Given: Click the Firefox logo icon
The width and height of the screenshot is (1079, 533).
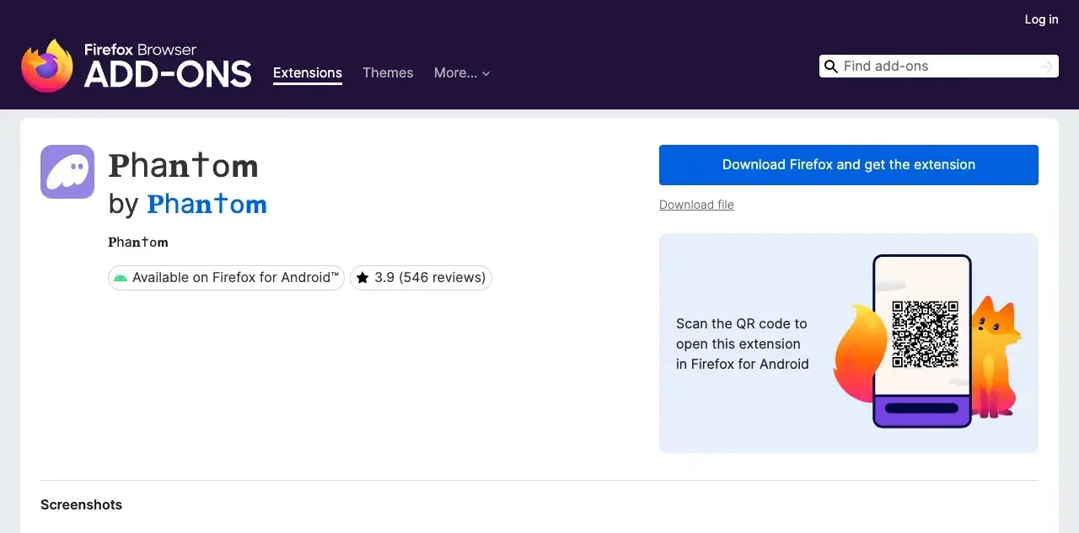Looking at the screenshot, I should point(47,66).
